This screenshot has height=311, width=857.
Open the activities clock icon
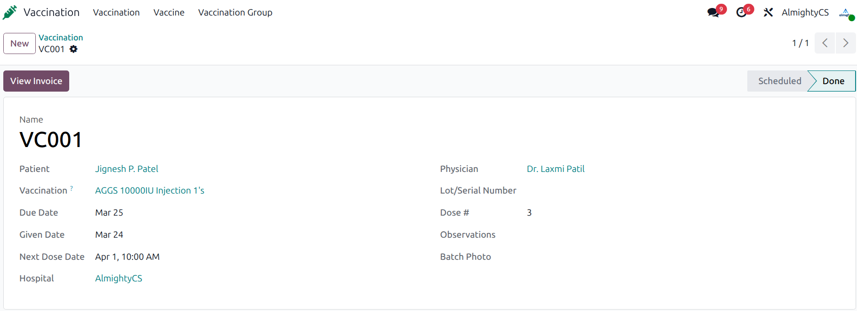(742, 13)
